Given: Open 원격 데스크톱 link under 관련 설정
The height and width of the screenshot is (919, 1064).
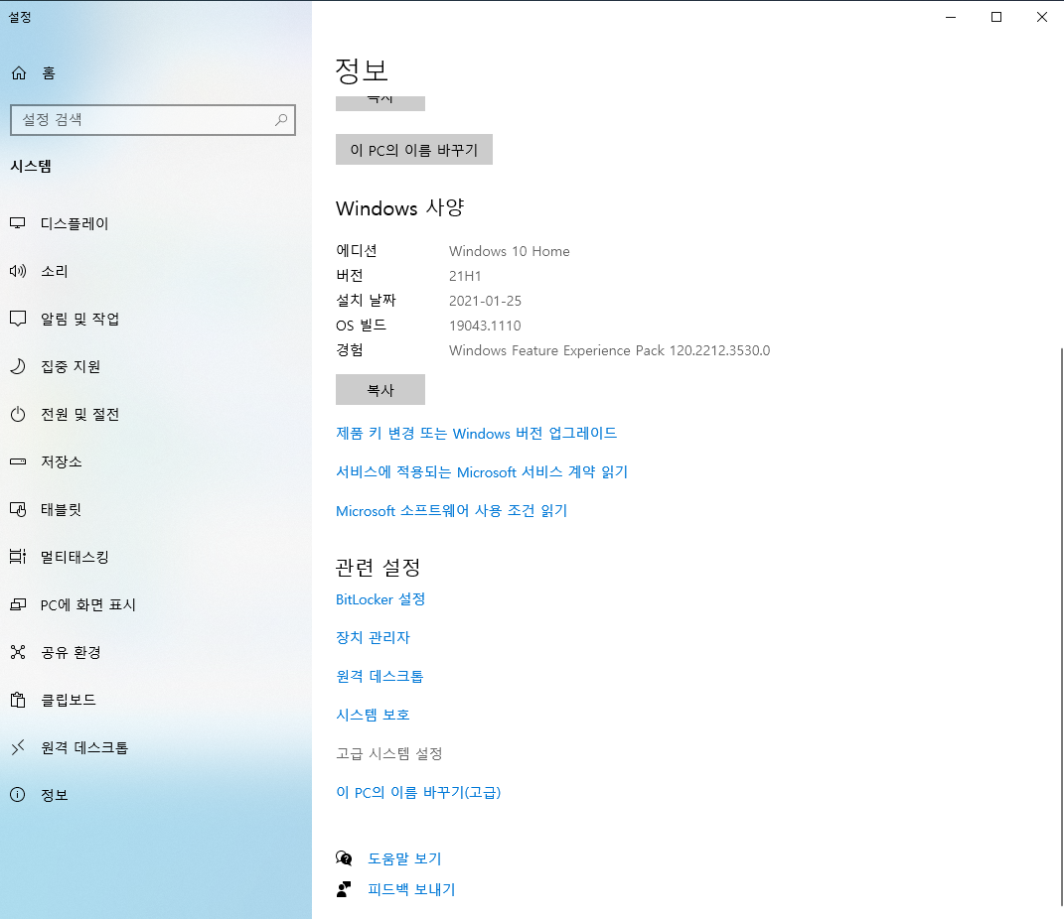Looking at the screenshot, I should coord(380,677).
